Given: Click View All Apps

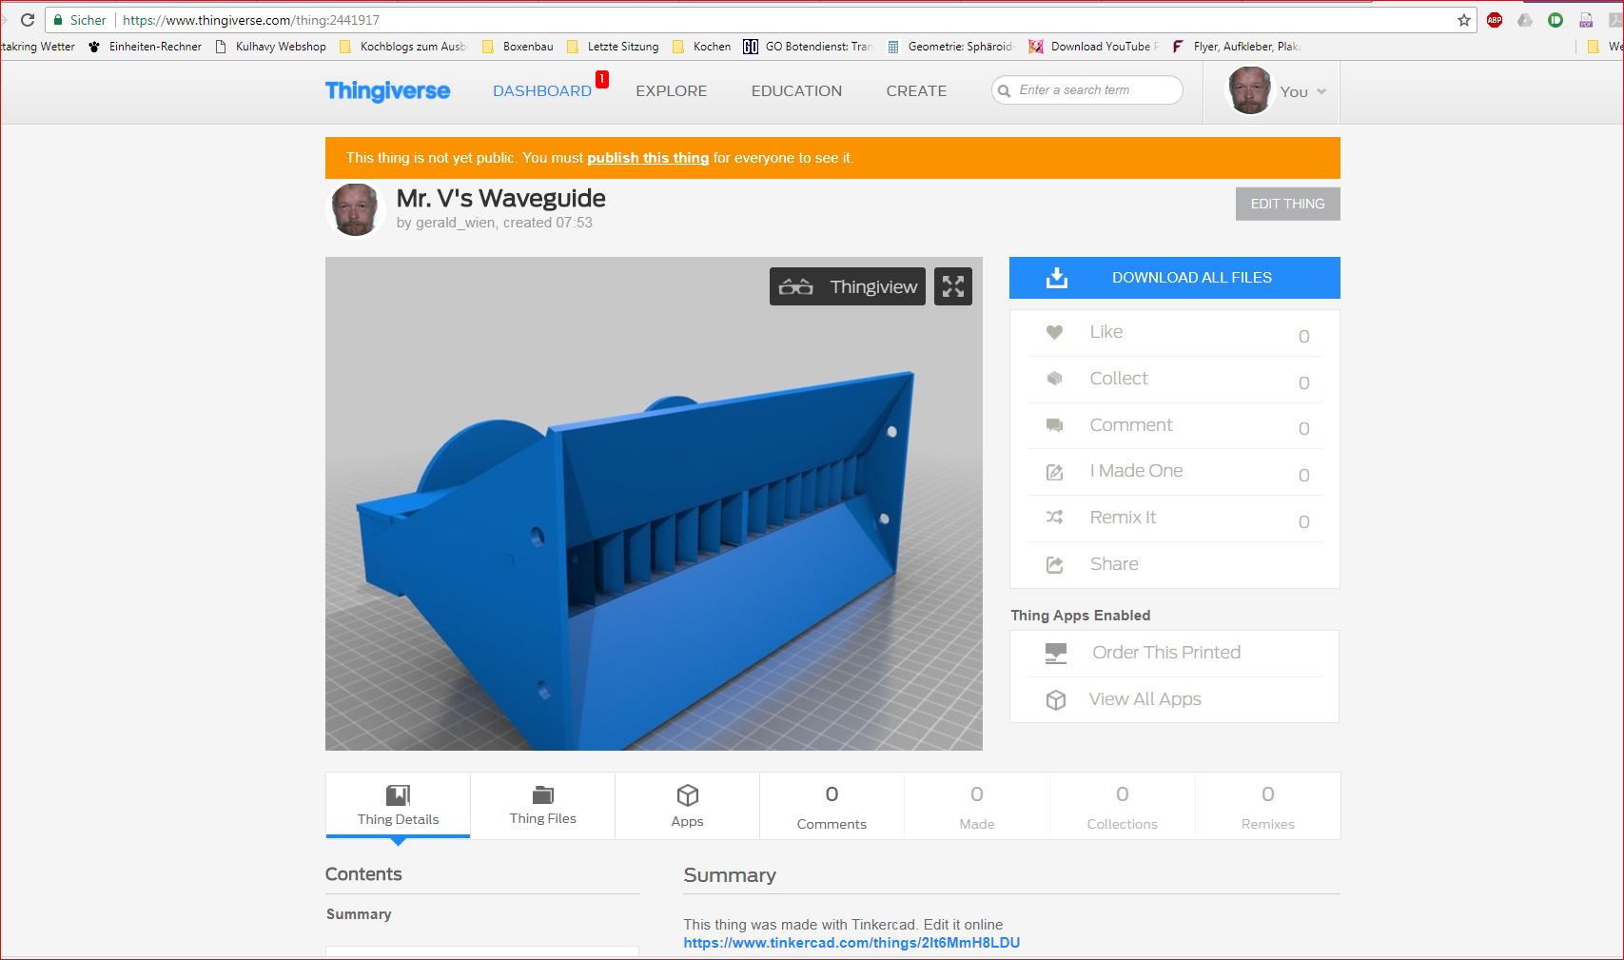Looking at the screenshot, I should coord(1145,699).
